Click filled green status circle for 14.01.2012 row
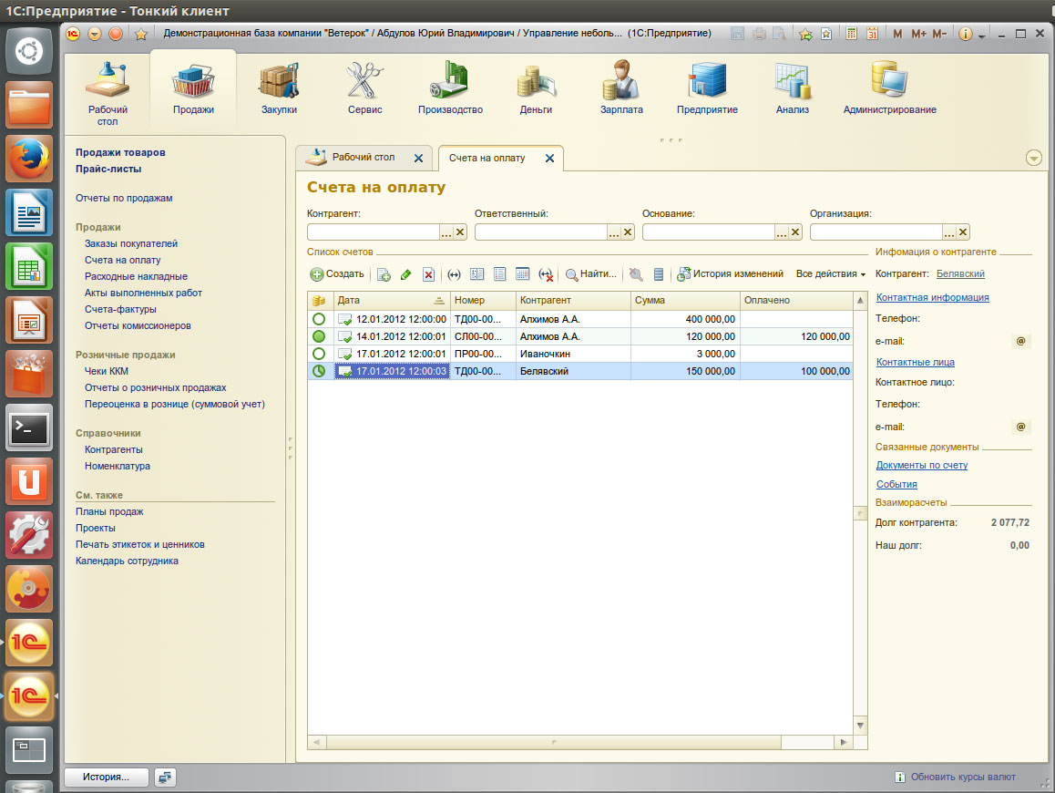This screenshot has height=793, width=1055. click(319, 336)
